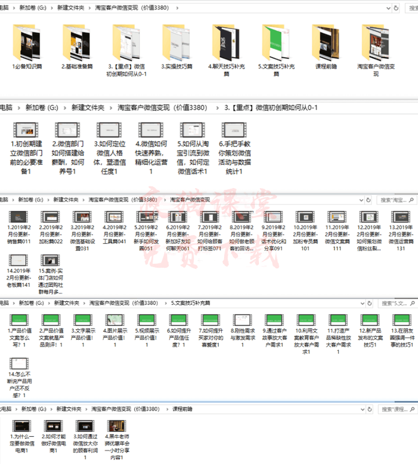
Task: Expand address history dropdown in top window
Action: 389,8
